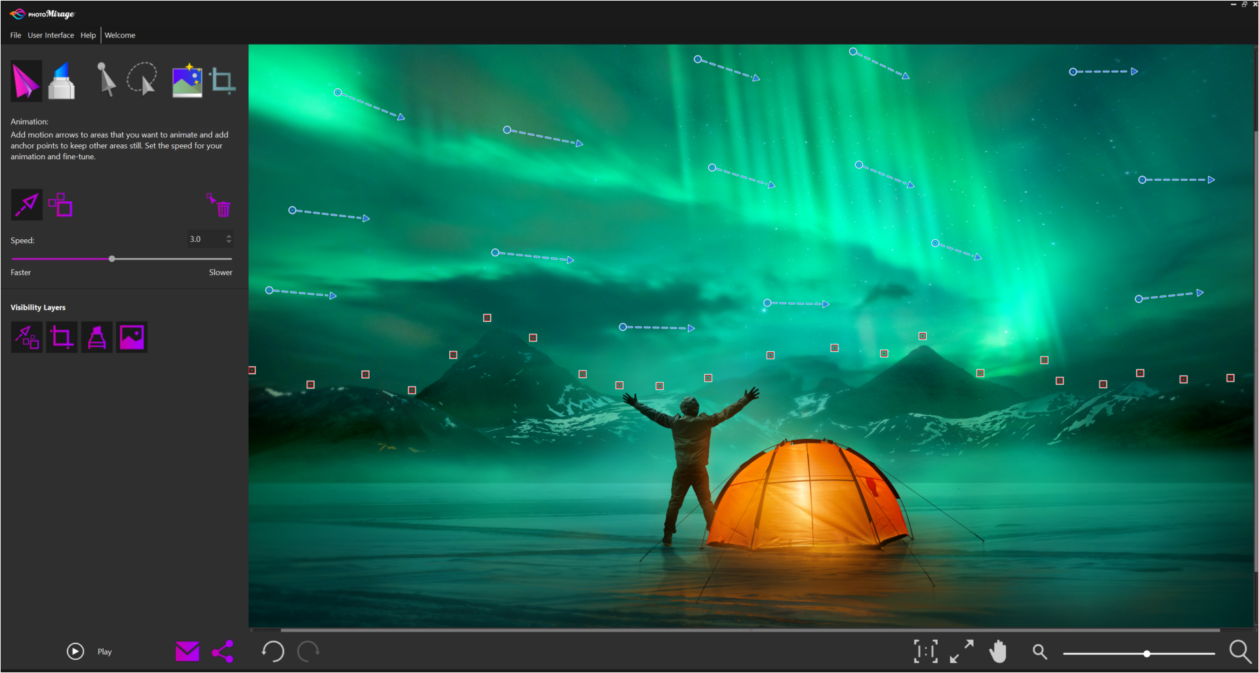Increase the Speed value with the up stepper
The height and width of the screenshot is (673, 1259).
[228, 235]
